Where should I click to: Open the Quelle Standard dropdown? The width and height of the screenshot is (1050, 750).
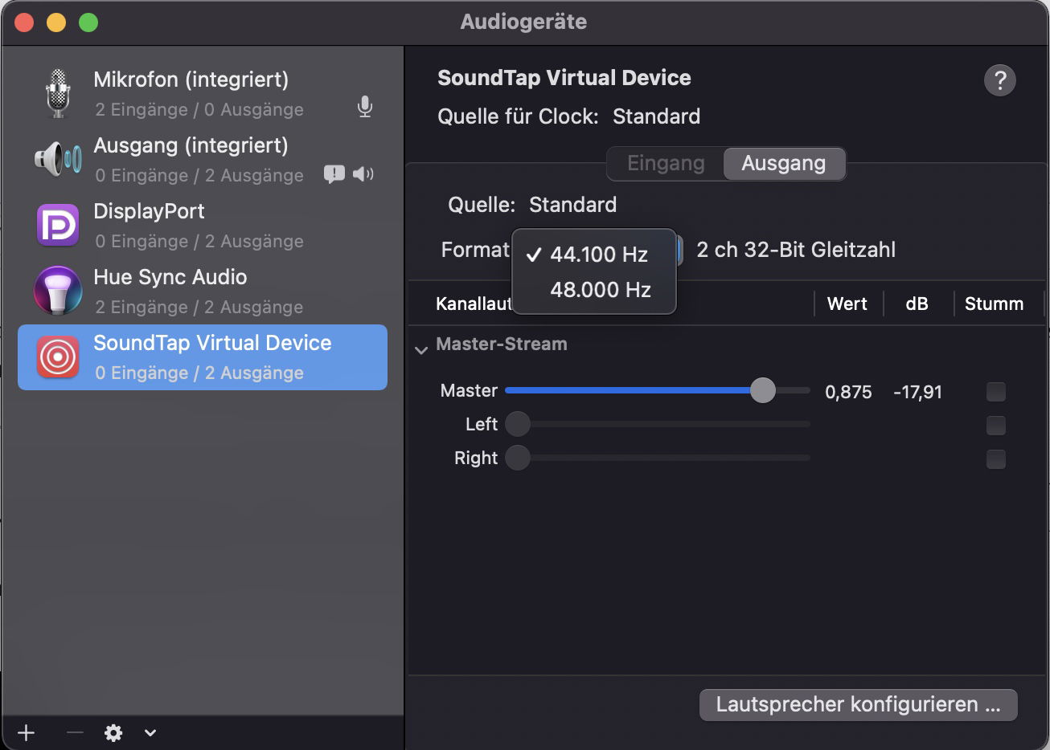pos(572,205)
